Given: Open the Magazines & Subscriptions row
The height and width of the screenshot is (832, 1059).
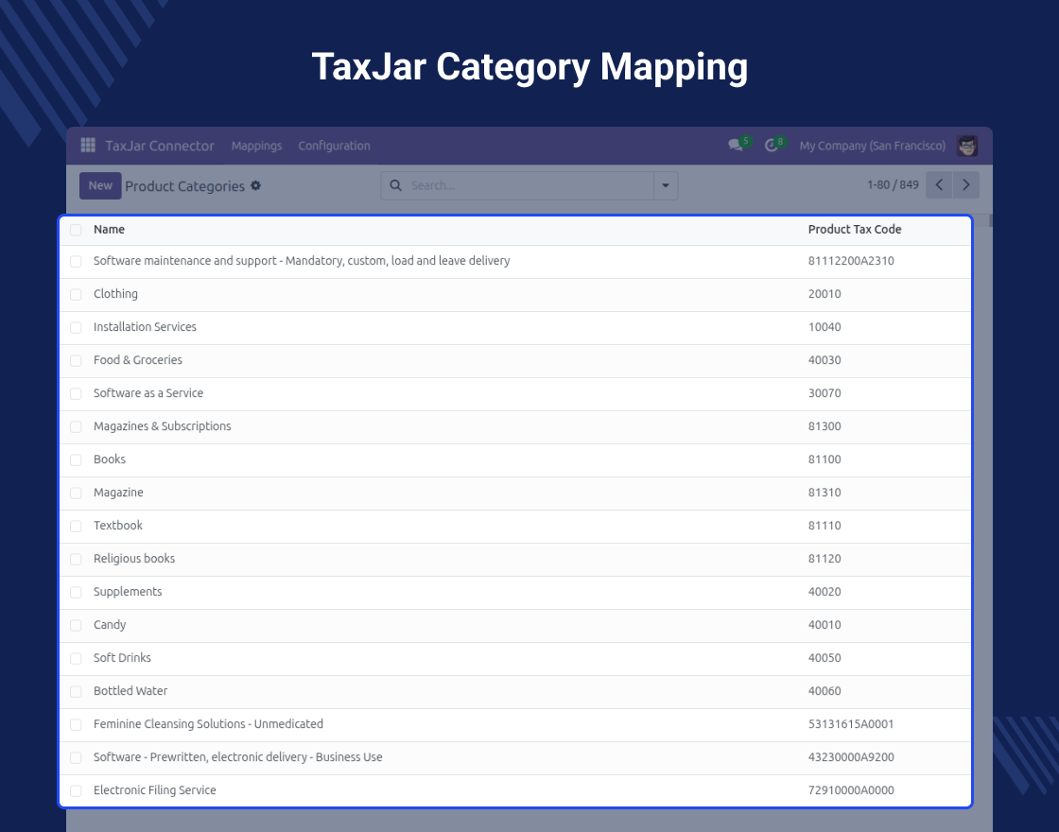Looking at the screenshot, I should tap(515, 426).
